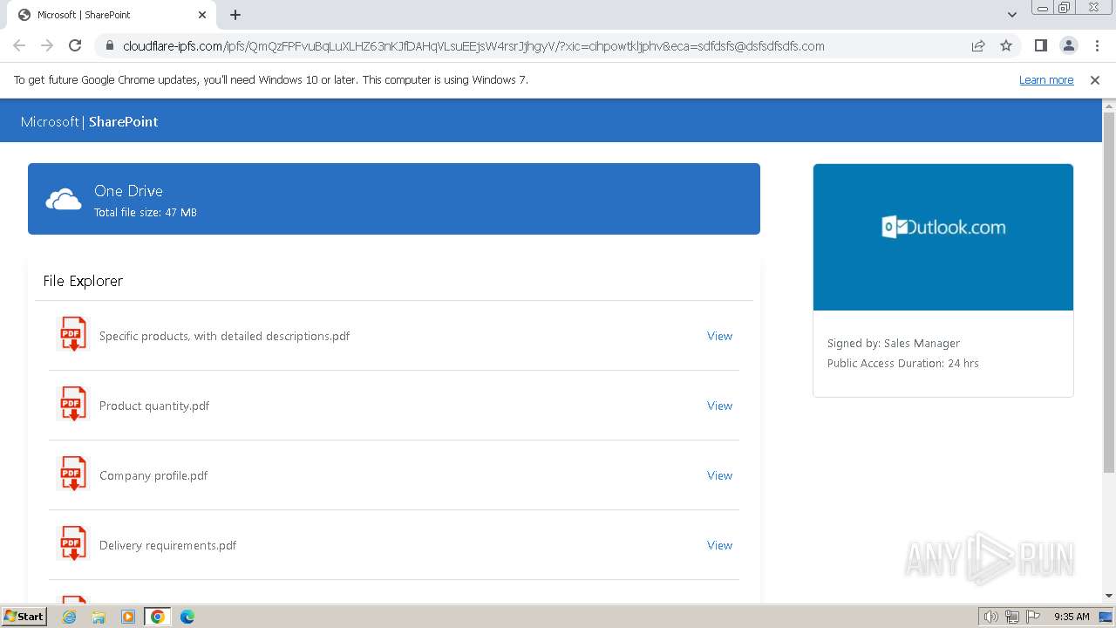Click PDF icon for Delivery requirements file

(x=72, y=543)
